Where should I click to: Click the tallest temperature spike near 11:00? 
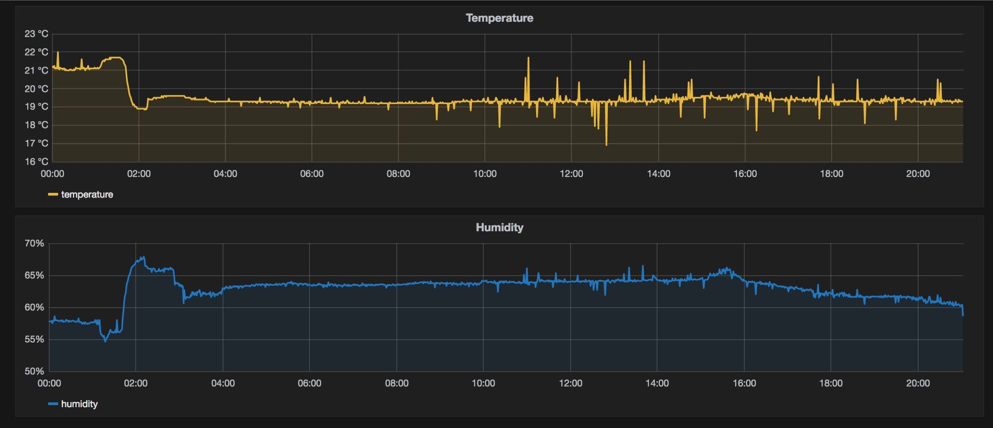tap(528, 58)
